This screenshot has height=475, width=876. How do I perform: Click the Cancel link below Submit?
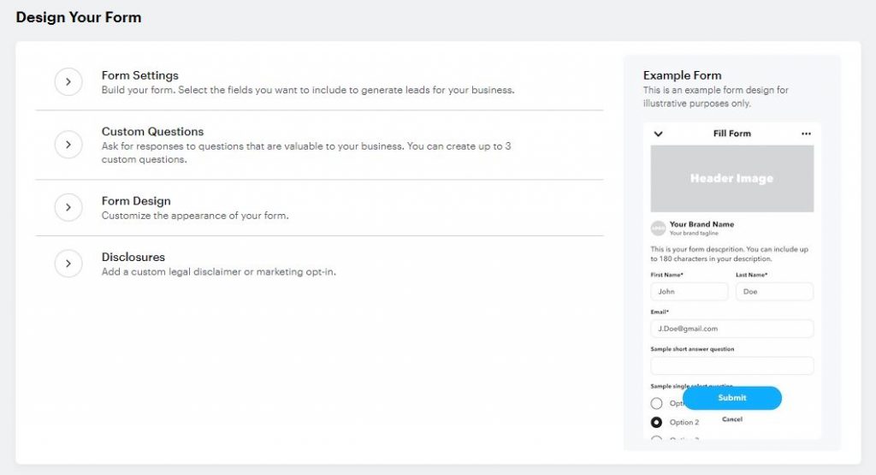[732, 419]
